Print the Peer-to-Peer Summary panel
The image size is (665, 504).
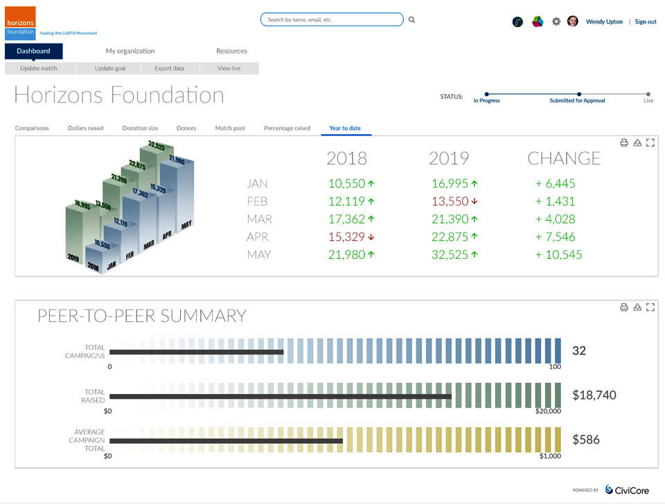pyautogui.click(x=623, y=307)
